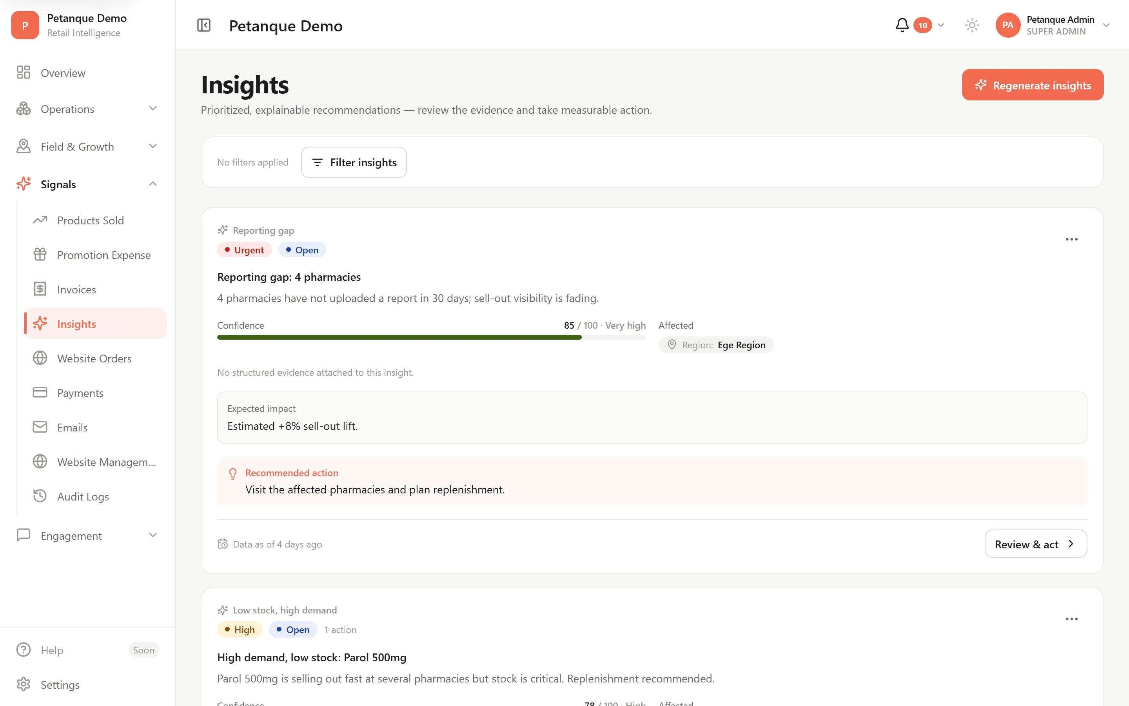The image size is (1129, 706).
Task: Click the Help question mark icon
Action: [24, 650]
